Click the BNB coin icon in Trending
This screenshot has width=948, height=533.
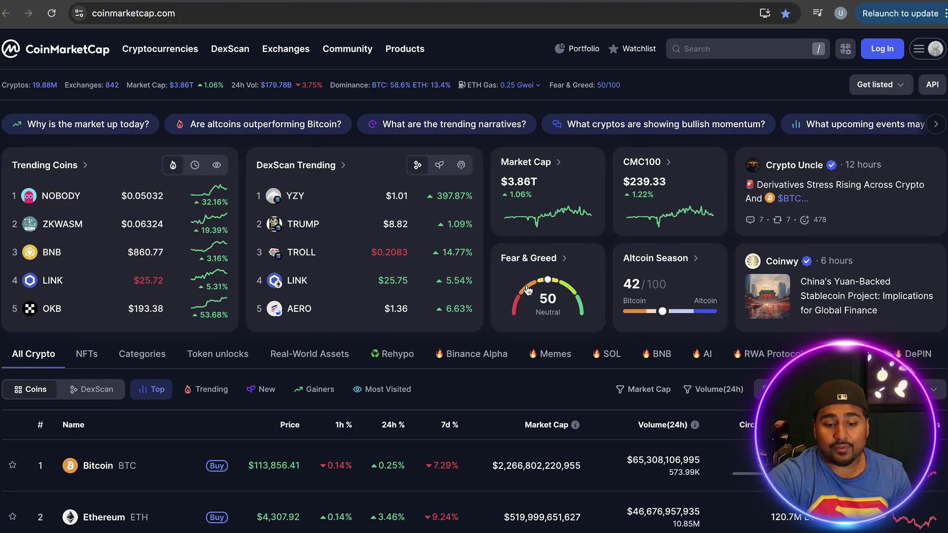point(30,252)
